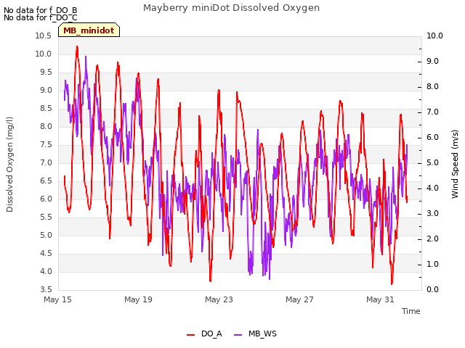Viewport: 465px width, 348px height.
Task: Click the chart title Mayberry miniDot Dissolved Oxygen
Action: point(231,8)
